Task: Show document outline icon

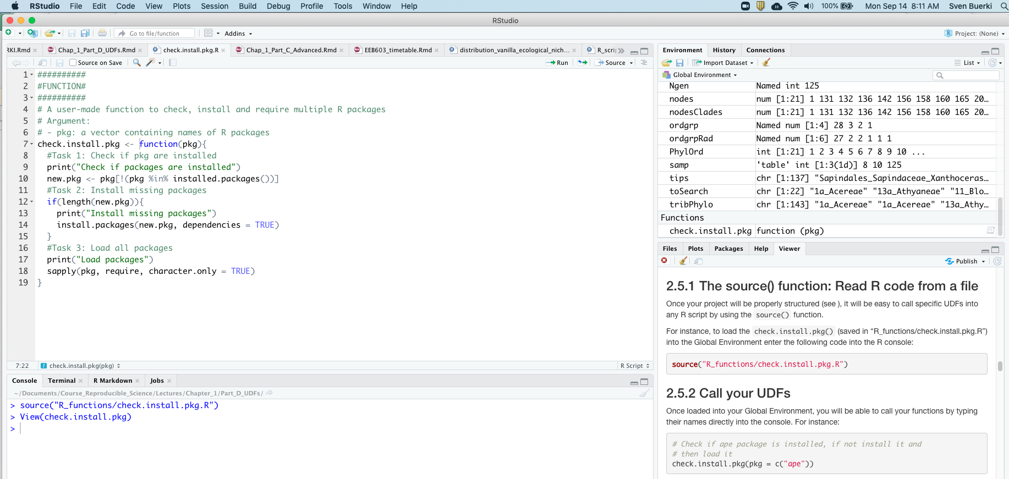Action: [x=644, y=63]
